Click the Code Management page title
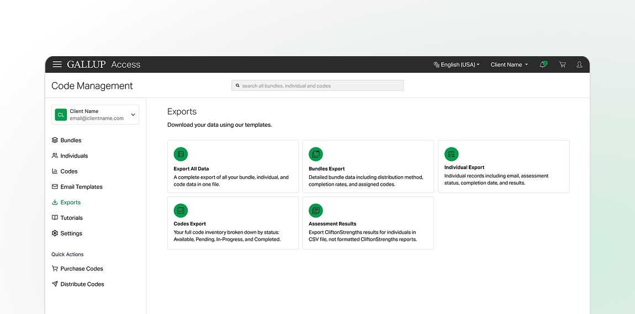Image resolution: width=635 pixels, height=314 pixels. pos(92,86)
